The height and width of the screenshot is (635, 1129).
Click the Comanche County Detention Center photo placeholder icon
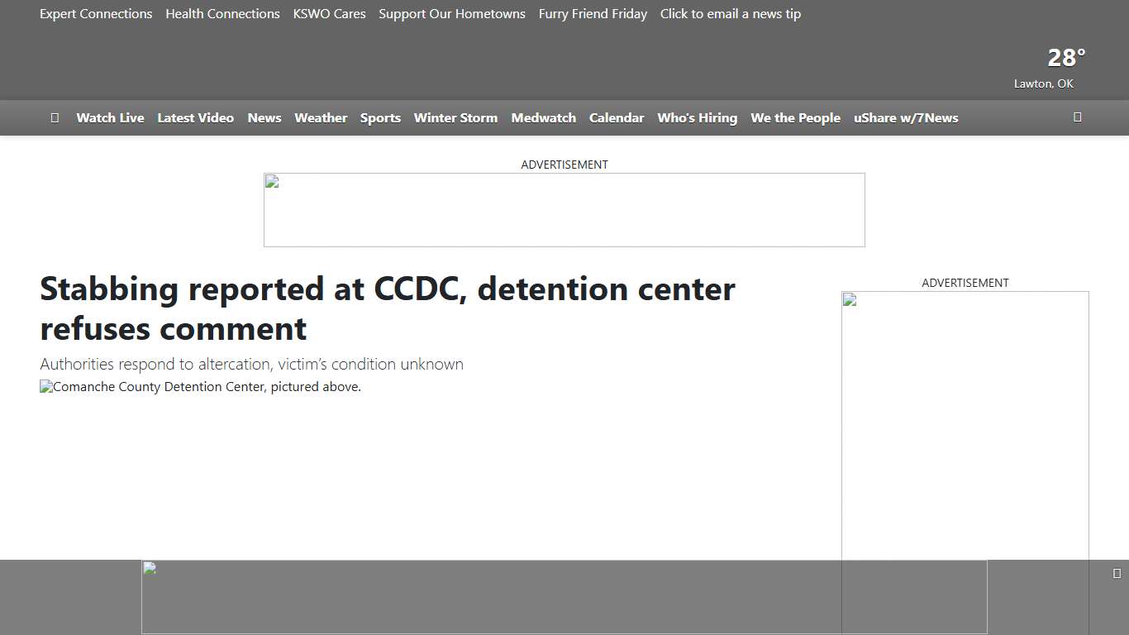pyautogui.click(x=45, y=386)
